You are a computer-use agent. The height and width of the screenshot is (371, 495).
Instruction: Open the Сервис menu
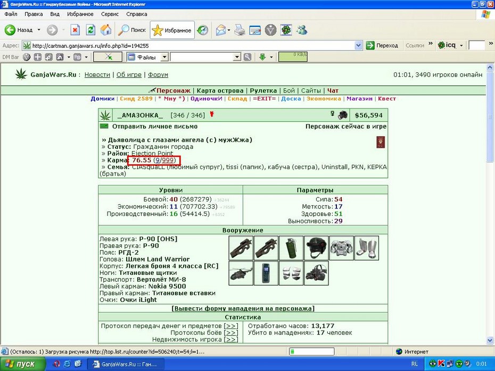[110, 14]
